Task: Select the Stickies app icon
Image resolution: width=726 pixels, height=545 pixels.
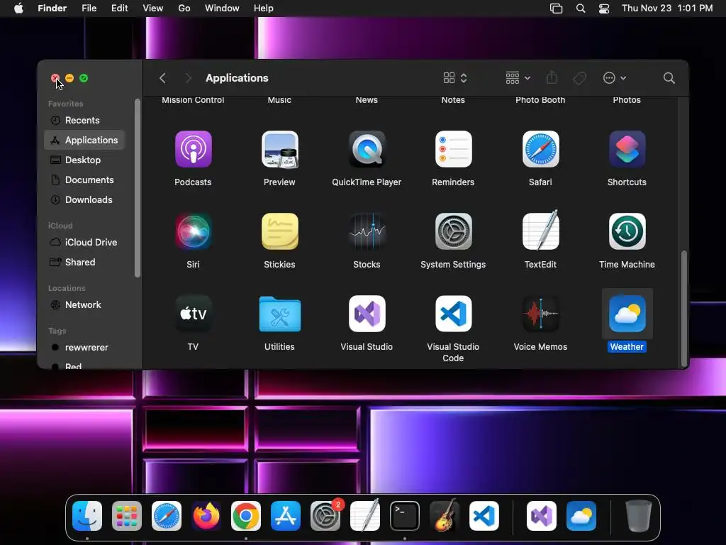Action: pyautogui.click(x=279, y=231)
